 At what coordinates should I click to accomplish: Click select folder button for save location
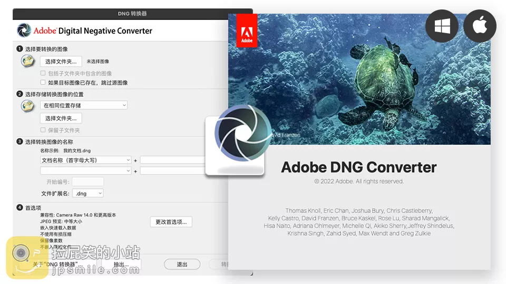pyautogui.click(x=61, y=118)
